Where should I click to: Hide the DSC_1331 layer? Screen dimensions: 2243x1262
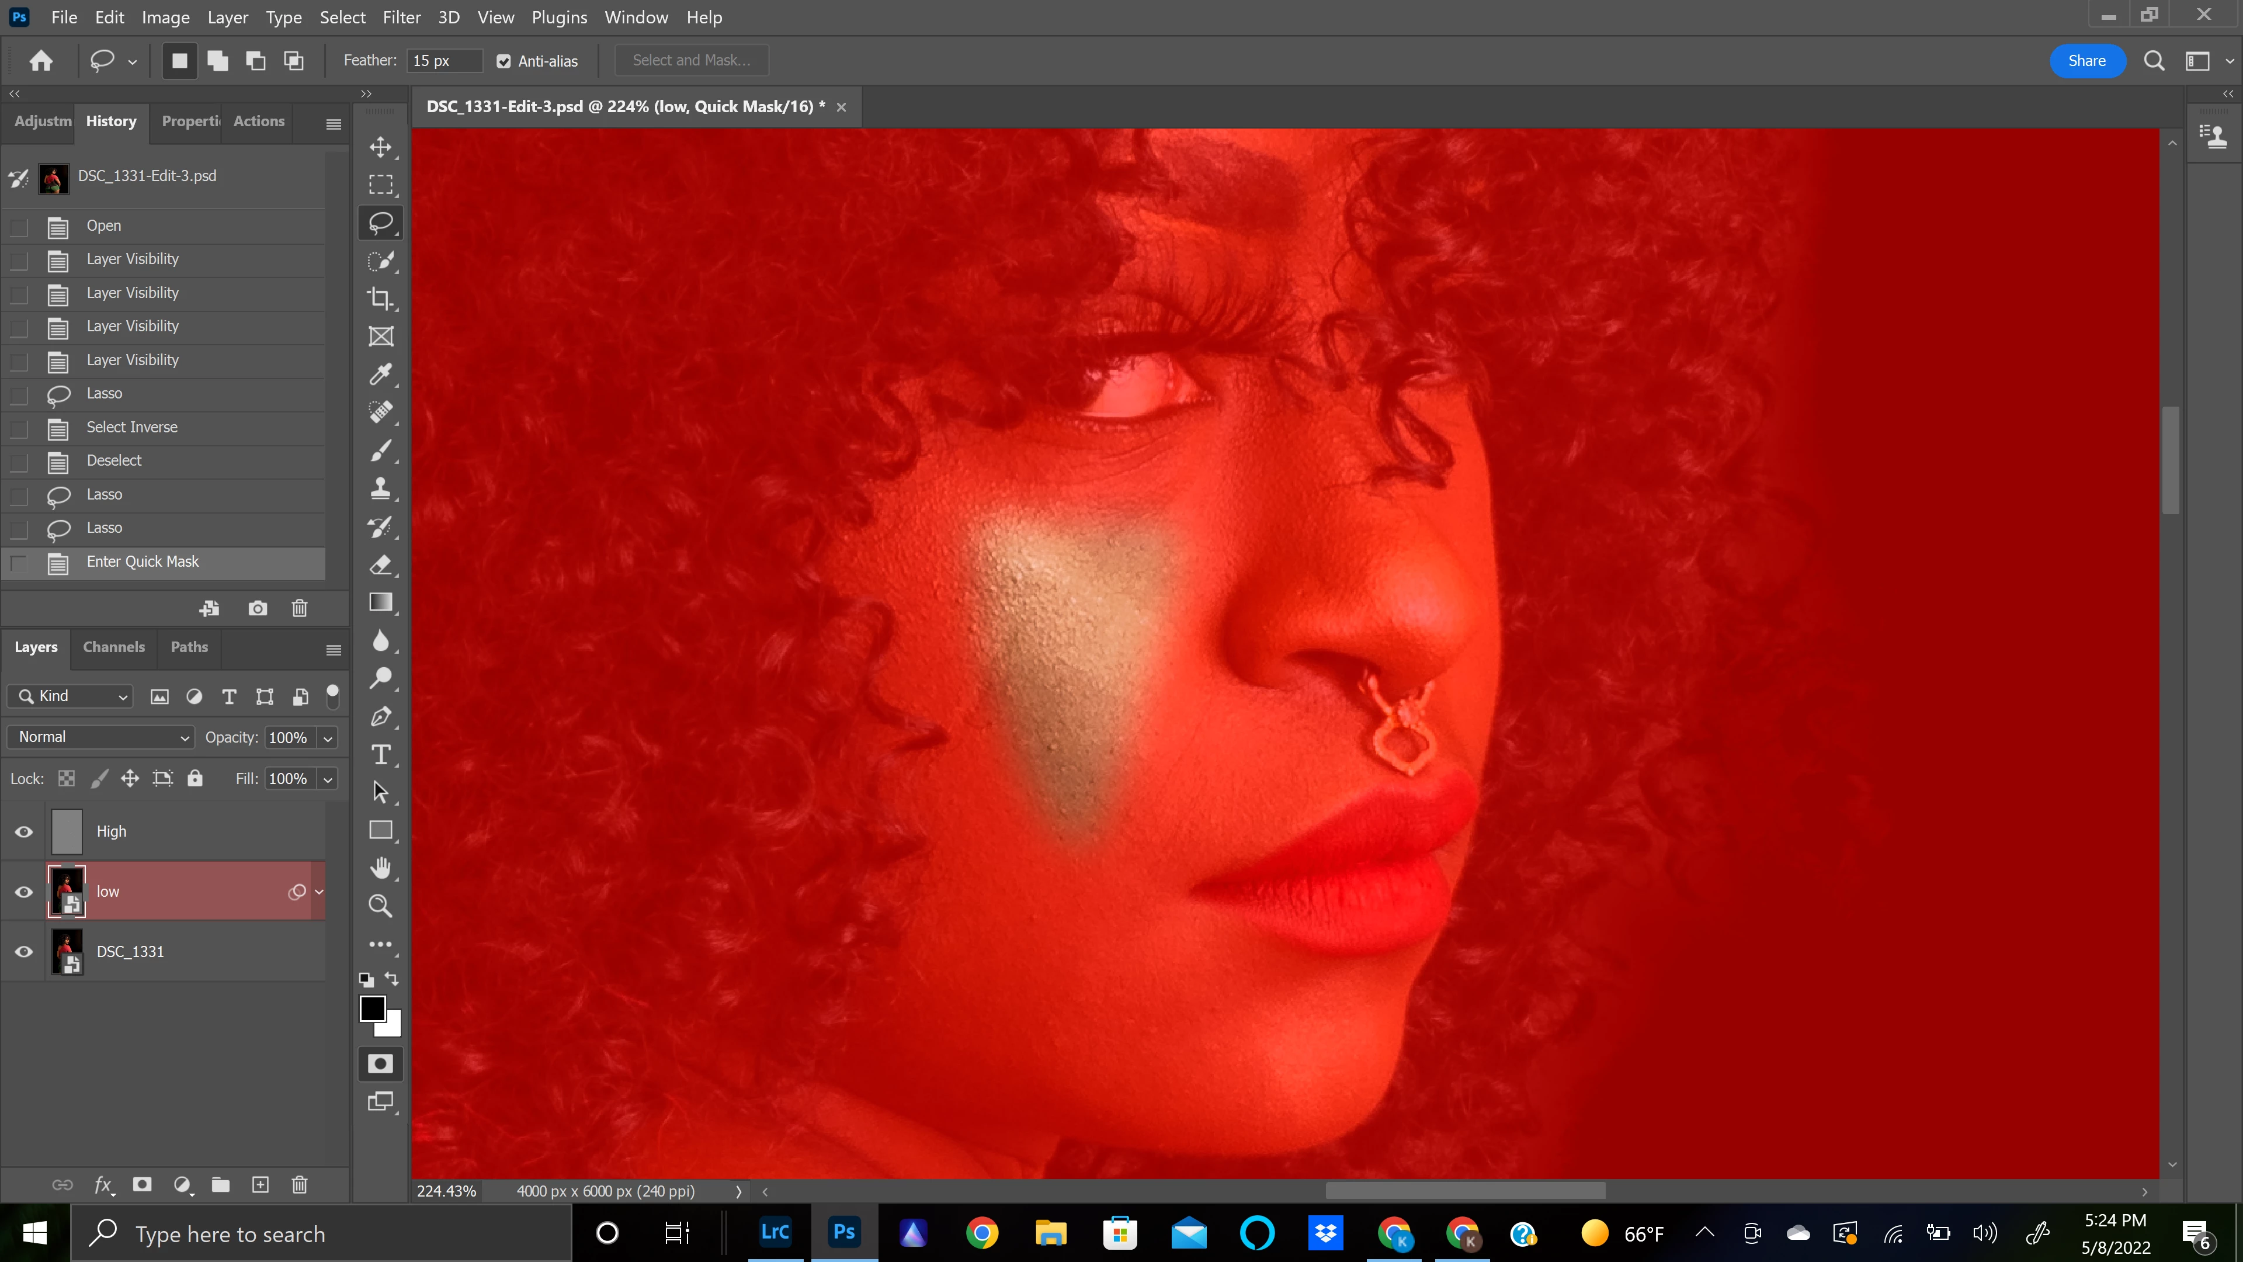[25, 952]
